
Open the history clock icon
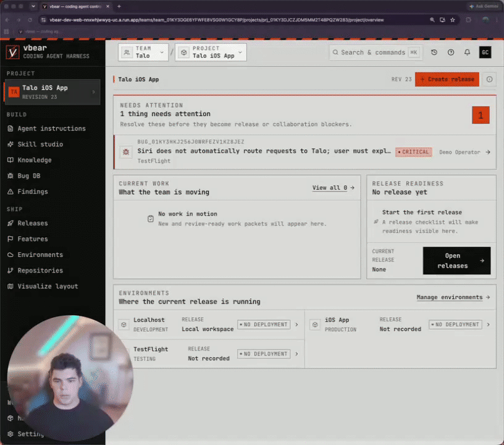point(434,53)
